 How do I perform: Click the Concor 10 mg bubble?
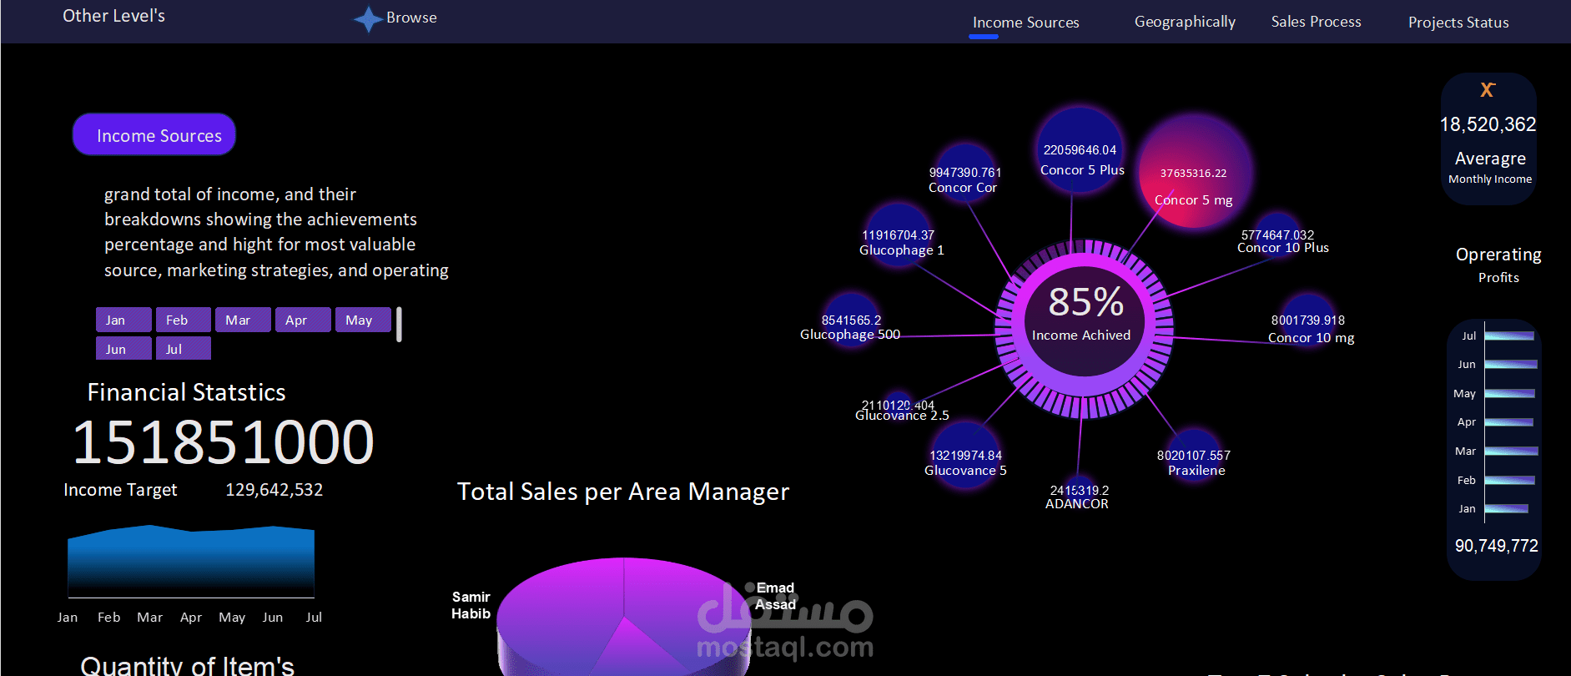1307,321
